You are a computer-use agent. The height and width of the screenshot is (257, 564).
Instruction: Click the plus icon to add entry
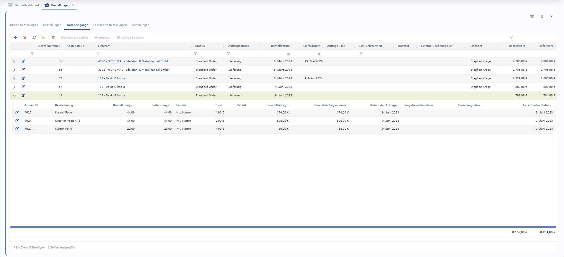(15, 37)
